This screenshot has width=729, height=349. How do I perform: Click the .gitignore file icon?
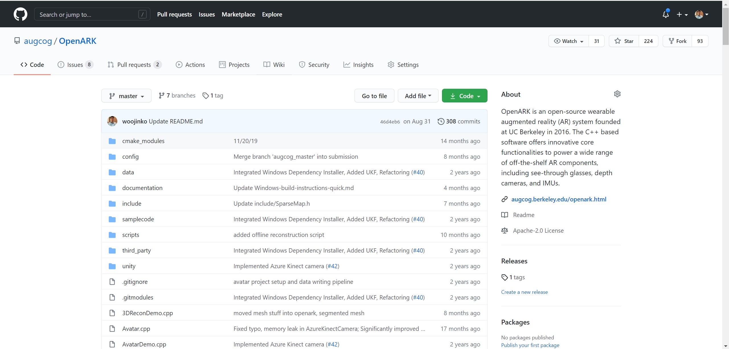(x=112, y=282)
